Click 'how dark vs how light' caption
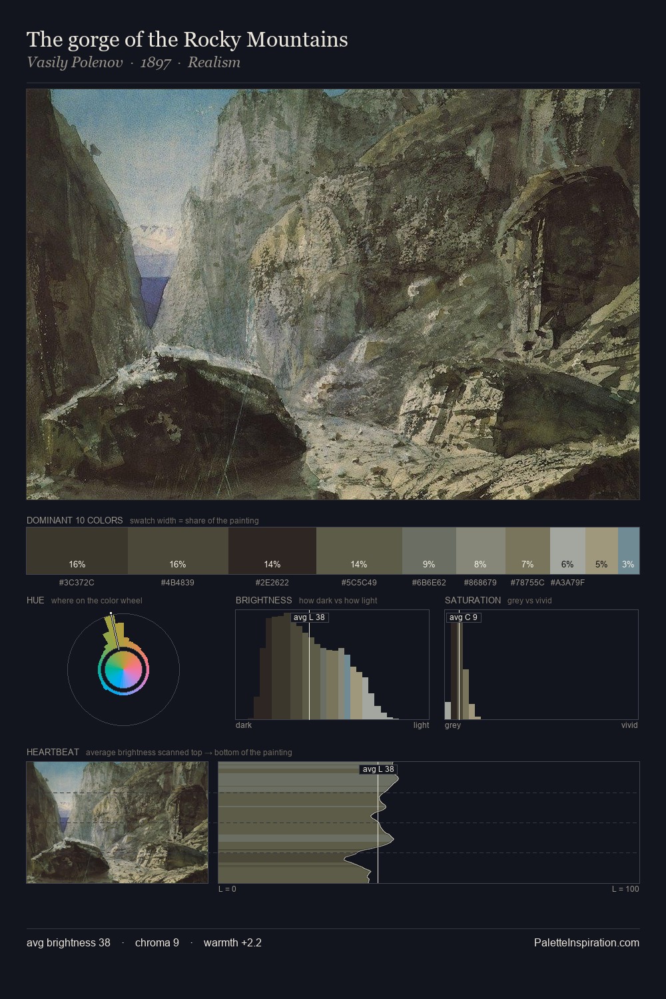 [x=338, y=601]
